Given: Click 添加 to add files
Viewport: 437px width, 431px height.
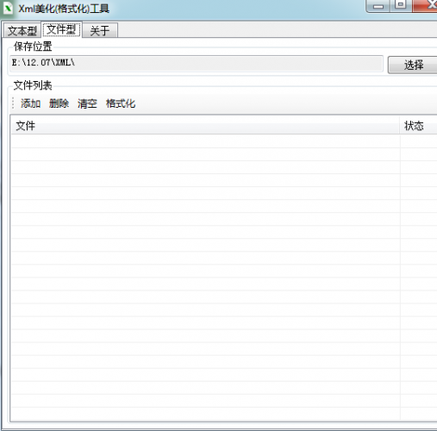Looking at the screenshot, I should click(x=30, y=103).
